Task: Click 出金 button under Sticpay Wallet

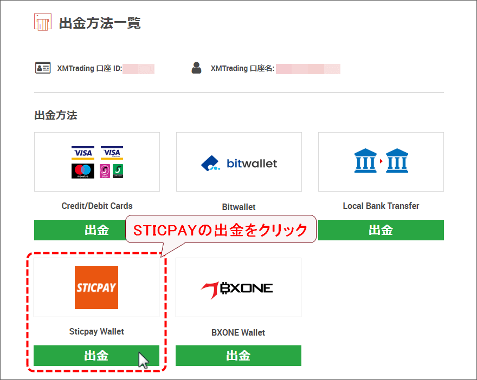Action: click(96, 356)
